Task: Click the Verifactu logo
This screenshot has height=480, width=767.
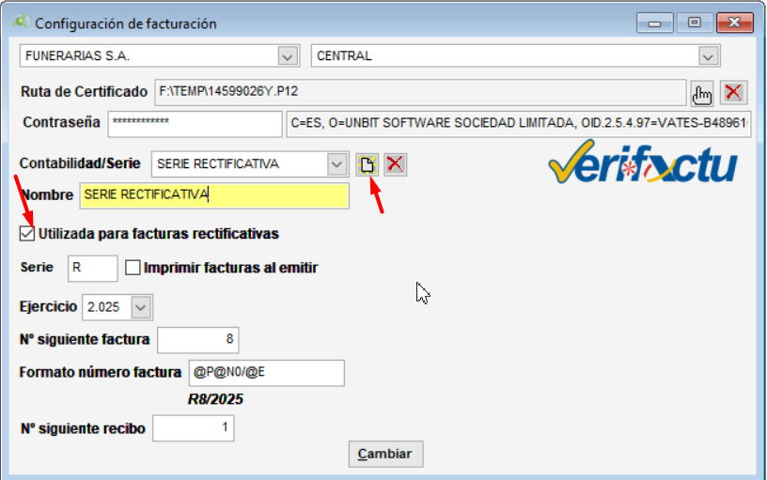Action: click(642, 163)
